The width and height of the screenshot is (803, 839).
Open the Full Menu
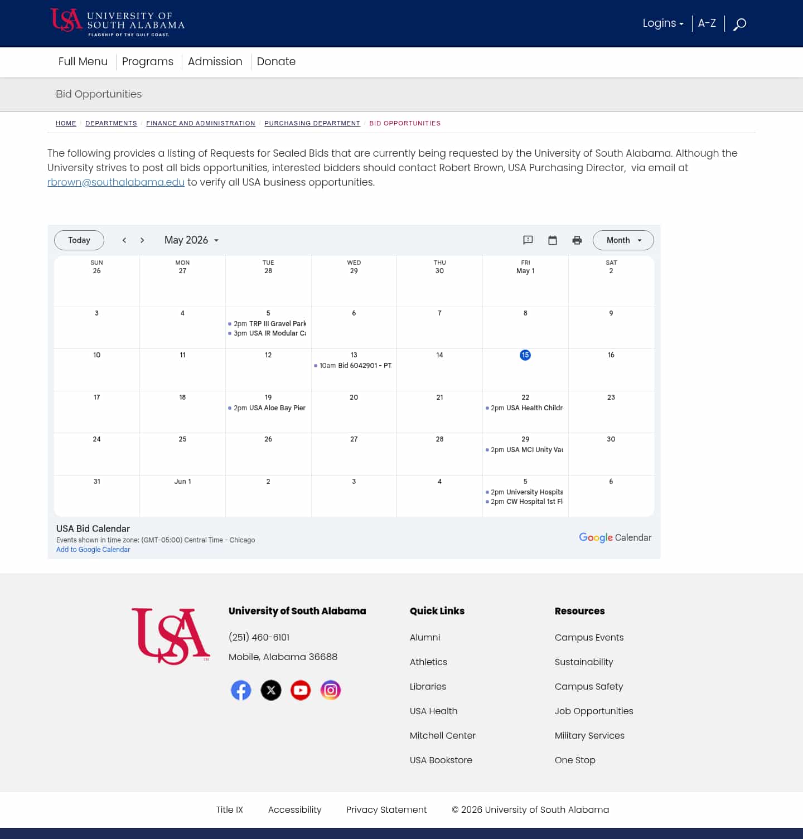(x=83, y=61)
